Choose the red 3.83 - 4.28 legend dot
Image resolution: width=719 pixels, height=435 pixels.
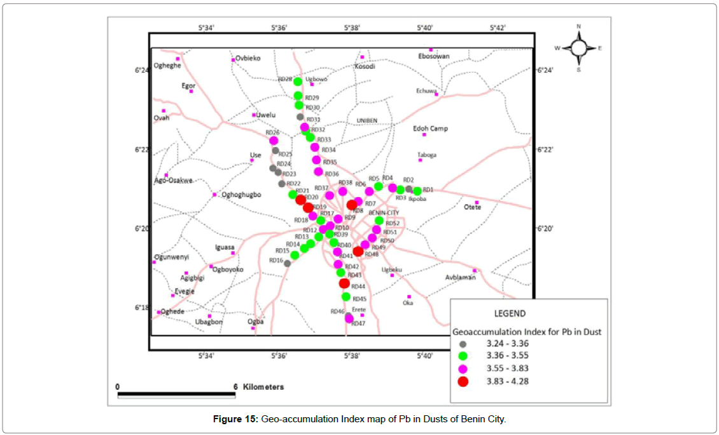coord(463,382)
